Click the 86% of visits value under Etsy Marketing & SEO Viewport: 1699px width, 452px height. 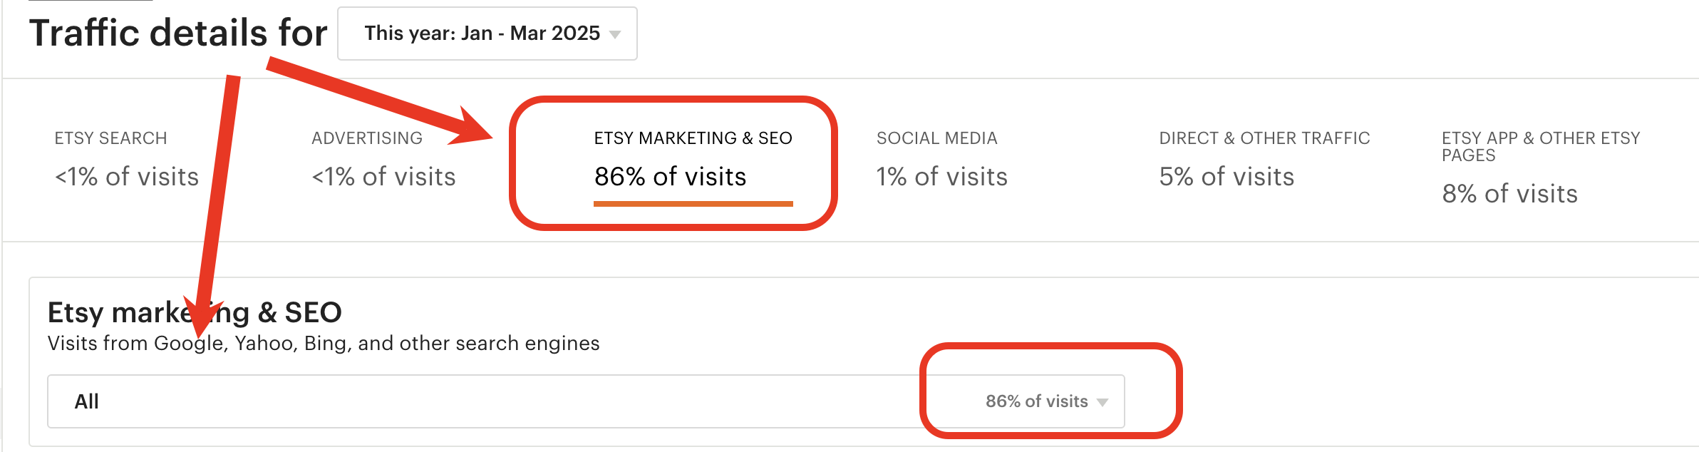[x=670, y=177]
